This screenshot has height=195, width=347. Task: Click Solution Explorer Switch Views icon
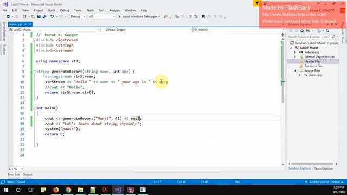308,31
